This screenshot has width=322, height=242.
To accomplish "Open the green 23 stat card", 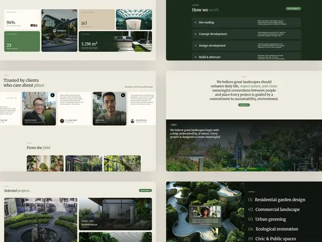I will coord(22,41).
